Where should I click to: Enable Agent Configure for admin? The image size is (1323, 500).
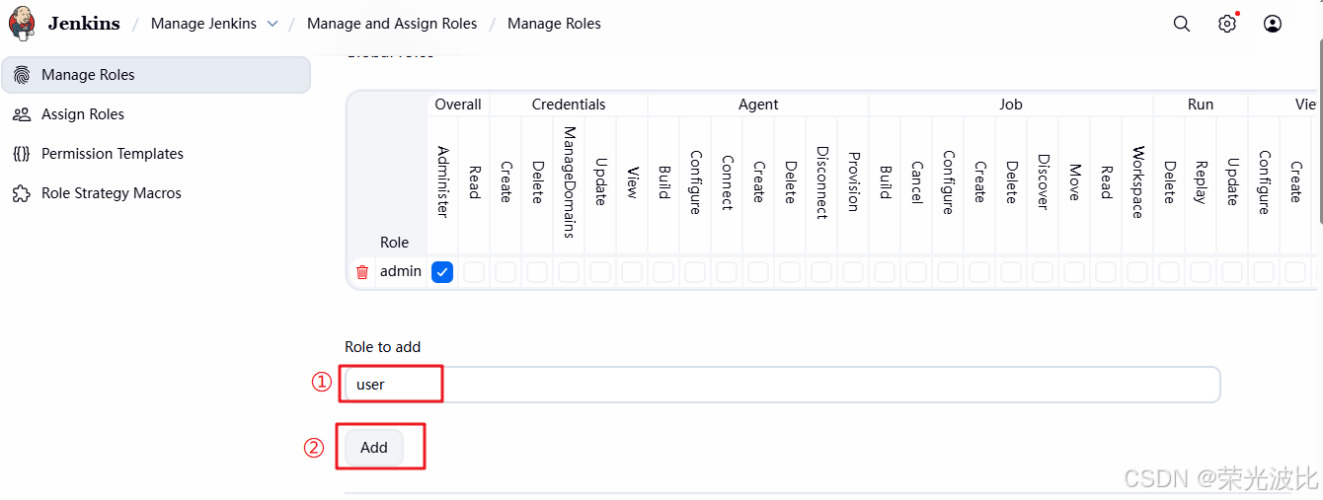tap(695, 272)
